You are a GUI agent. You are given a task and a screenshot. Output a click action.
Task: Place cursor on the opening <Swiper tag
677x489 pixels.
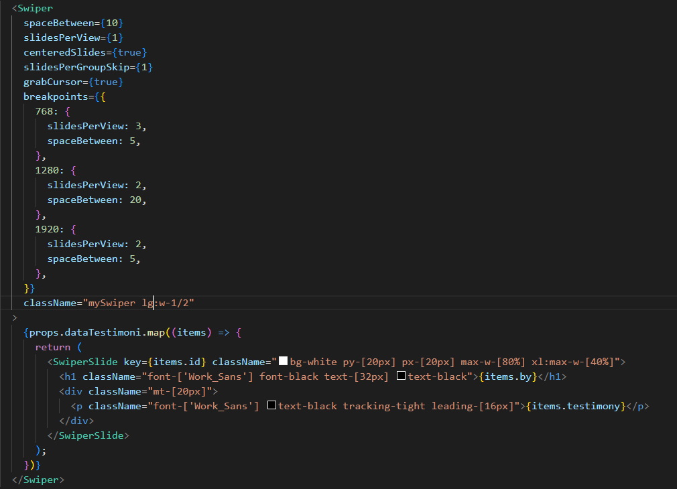click(x=32, y=8)
